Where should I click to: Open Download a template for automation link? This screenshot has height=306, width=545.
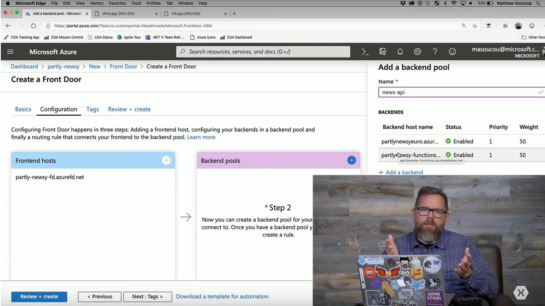pos(222,296)
